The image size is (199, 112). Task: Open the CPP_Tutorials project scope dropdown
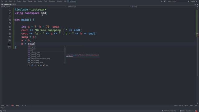click(33, 7)
